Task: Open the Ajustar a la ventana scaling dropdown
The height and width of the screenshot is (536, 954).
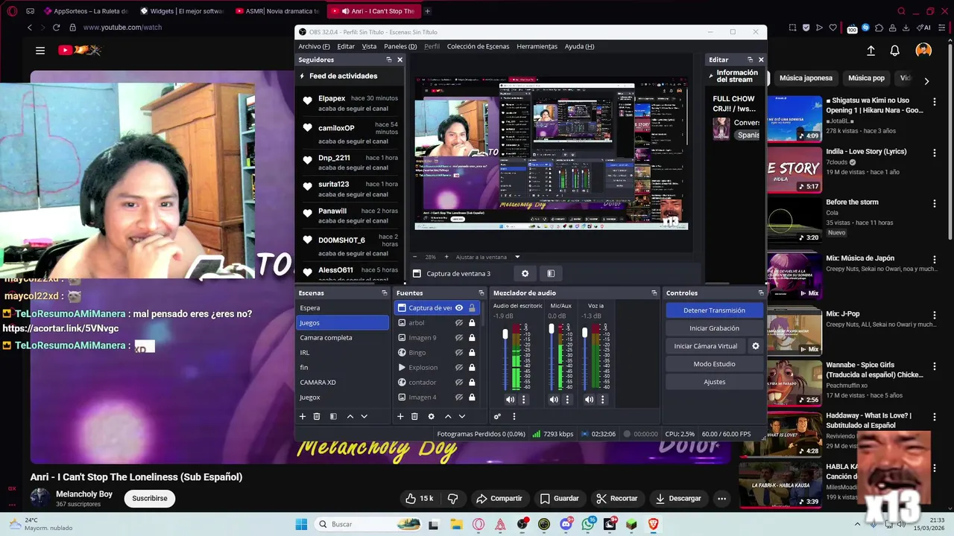Action: click(488, 257)
